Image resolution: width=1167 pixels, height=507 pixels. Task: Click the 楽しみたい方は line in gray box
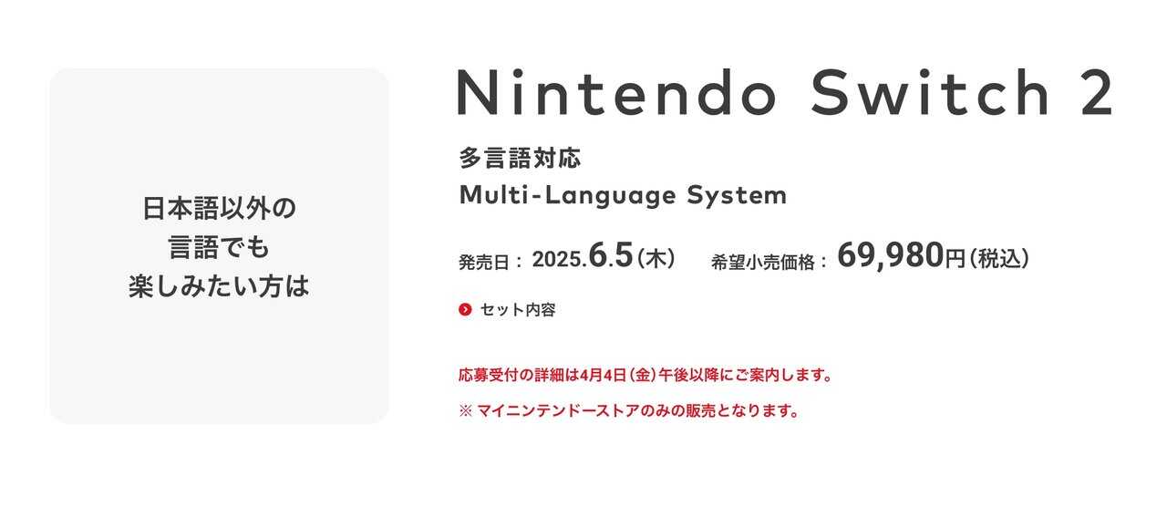[x=219, y=286]
